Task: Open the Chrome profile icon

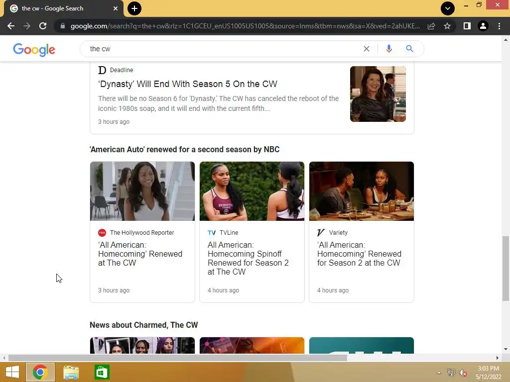Action: [x=483, y=26]
